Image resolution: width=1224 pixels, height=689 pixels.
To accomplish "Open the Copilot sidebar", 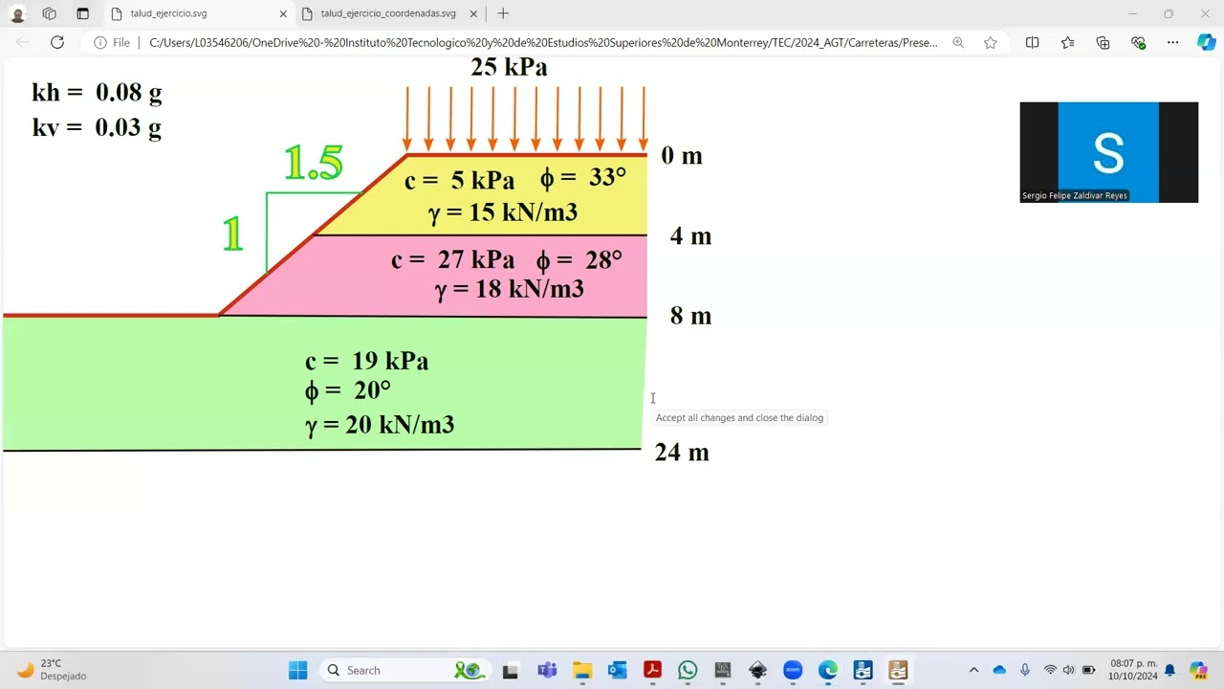I will (x=1206, y=42).
